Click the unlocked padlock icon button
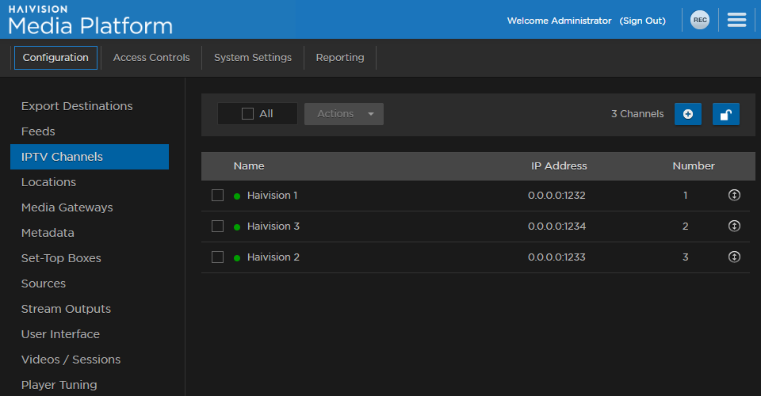 pos(725,114)
